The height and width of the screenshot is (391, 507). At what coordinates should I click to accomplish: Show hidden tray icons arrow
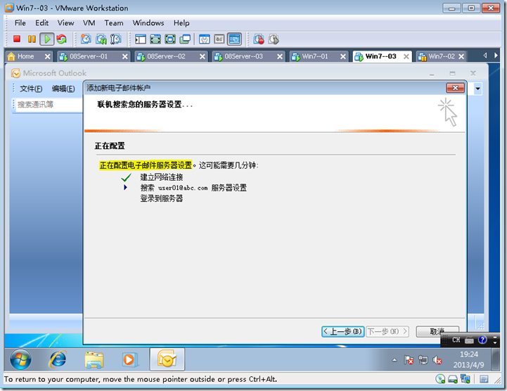[x=394, y=360]
